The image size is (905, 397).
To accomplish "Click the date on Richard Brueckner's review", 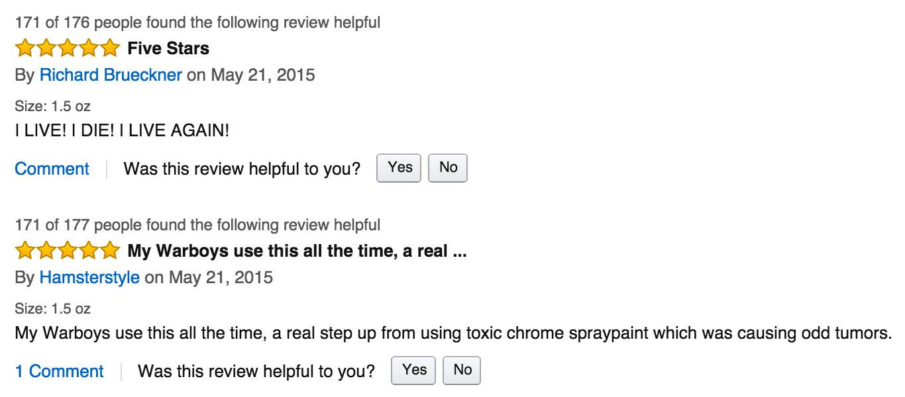I will (x=263, y=75).
